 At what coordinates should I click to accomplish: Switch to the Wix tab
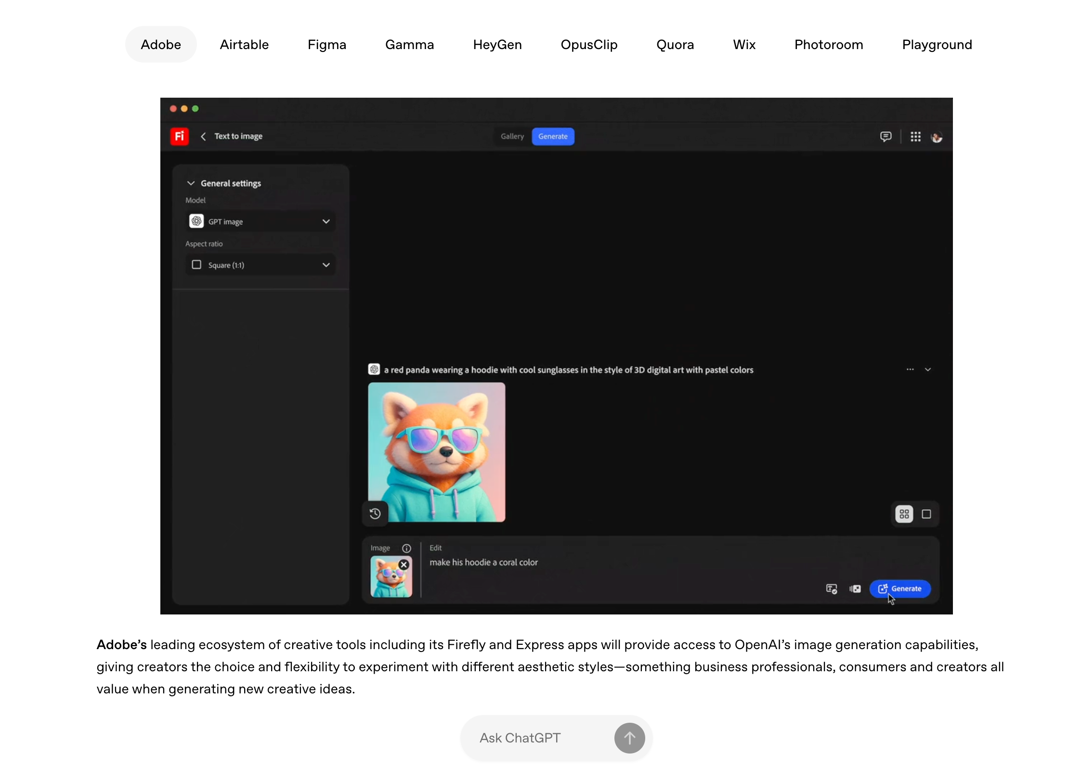(744, 45)
